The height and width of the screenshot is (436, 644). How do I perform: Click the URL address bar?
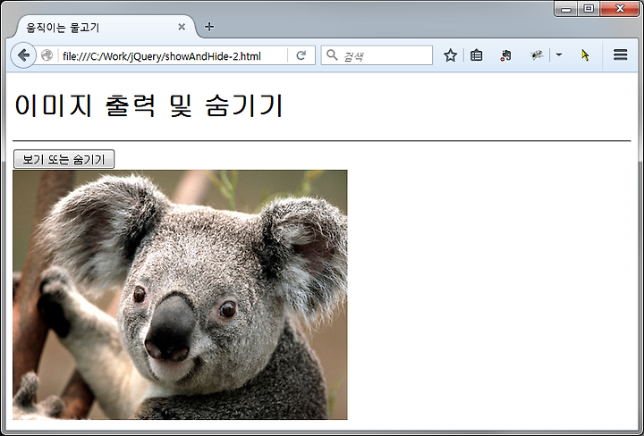pos(173,55)
